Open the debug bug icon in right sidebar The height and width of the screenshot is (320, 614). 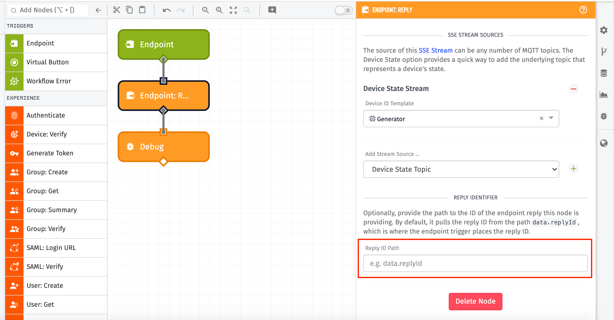(x=604, y=116)
